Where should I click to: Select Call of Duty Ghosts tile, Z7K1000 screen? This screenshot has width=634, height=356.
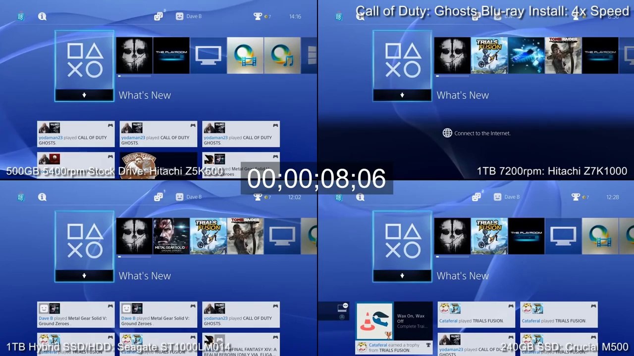click(452, 55)
